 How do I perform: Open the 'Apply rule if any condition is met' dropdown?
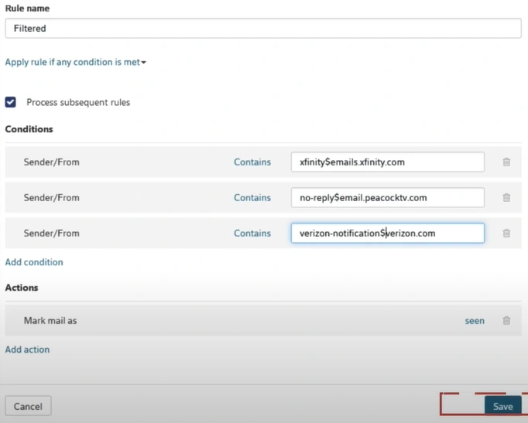tap(75, 62)
